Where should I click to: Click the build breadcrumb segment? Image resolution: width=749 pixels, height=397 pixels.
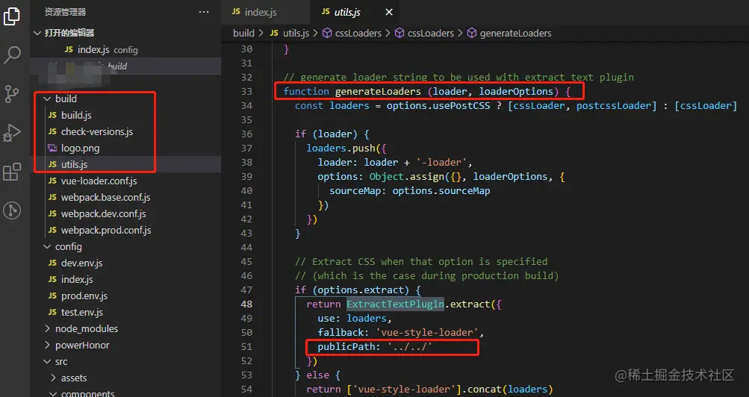[243, 33]
